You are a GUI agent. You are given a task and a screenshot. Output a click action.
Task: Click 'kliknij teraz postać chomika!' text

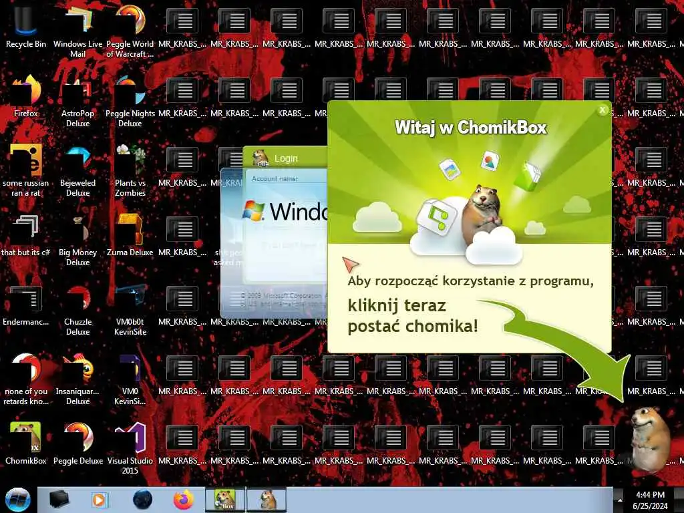(413, 315)
